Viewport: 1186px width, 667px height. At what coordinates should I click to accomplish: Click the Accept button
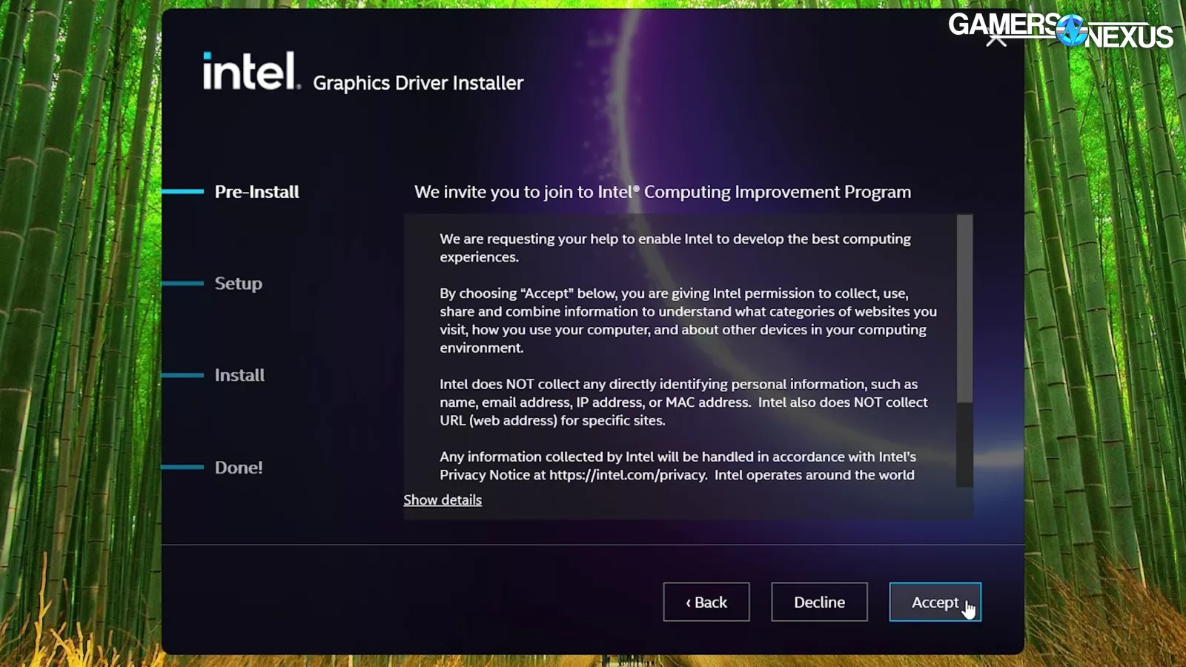pos(935,602)
